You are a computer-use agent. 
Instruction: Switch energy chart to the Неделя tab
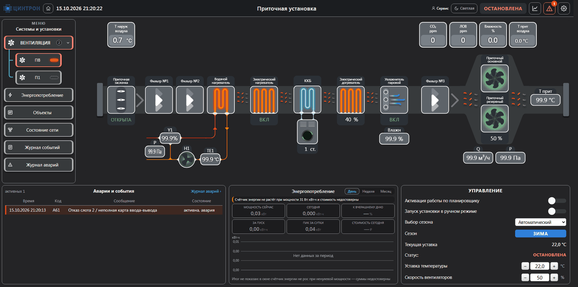(368, 191)
